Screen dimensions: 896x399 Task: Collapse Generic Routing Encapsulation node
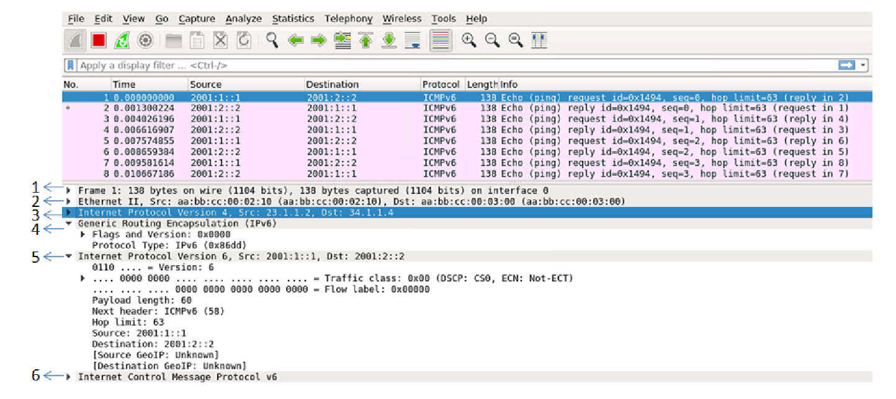pos(68,224)
